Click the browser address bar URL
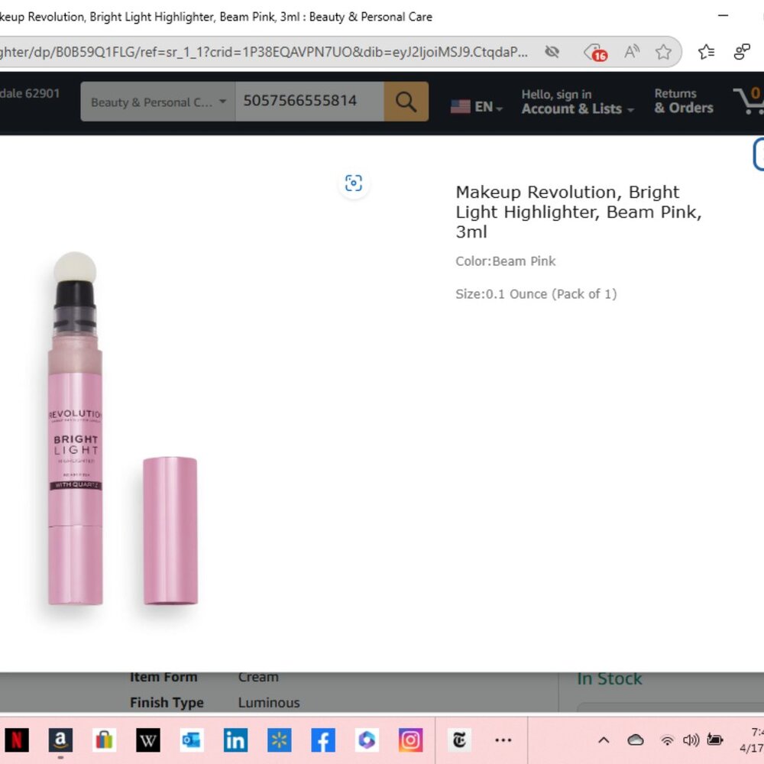Image resolution: width=764 pixels, height=764 pixels. coord(263,52)
